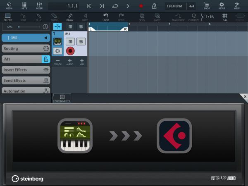Viewport: 248px width, 186px height.
Task: Open the iM1 instrument editor icon
Action: click(46, 59)
